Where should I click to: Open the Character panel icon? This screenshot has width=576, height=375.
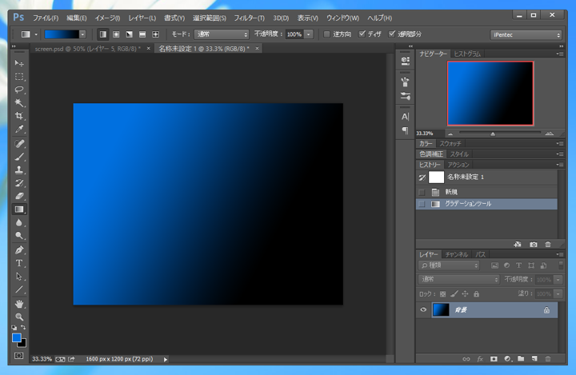(x=405, y=117)
